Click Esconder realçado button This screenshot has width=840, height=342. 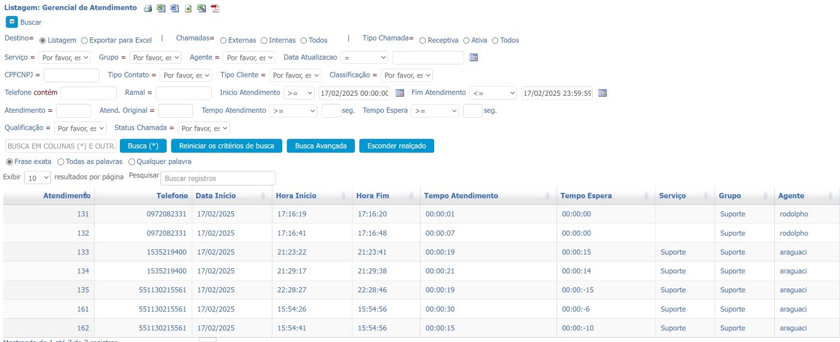(397, 146)
